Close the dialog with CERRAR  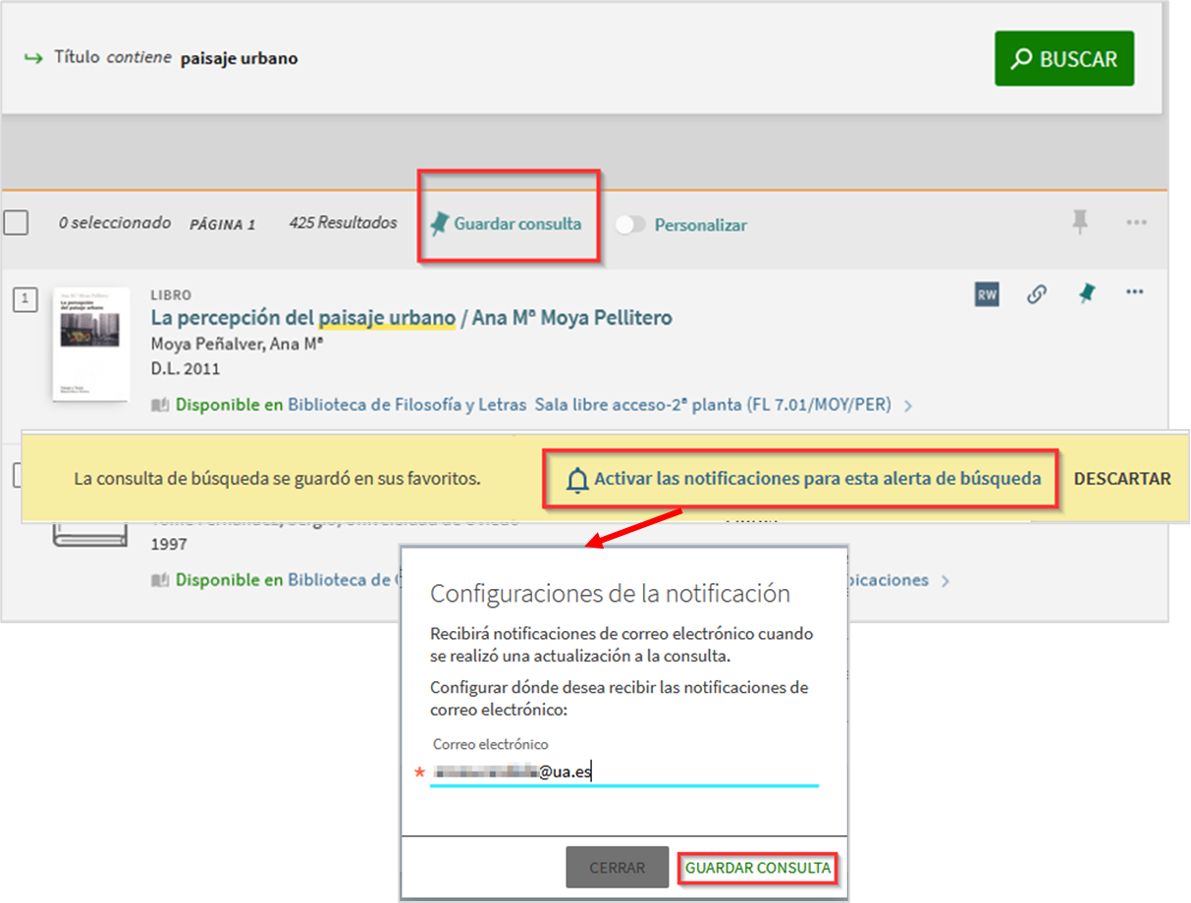pyautogui.click(x=617, y=868)
